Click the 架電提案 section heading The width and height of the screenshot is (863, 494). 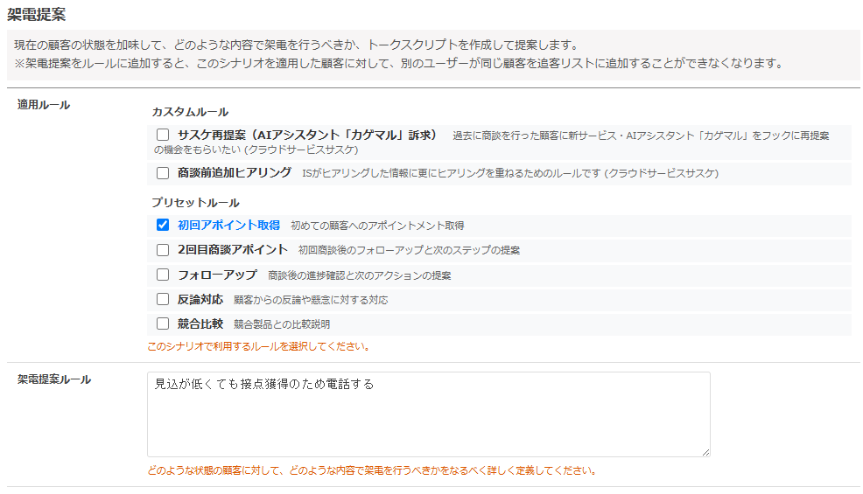point(36,14)
